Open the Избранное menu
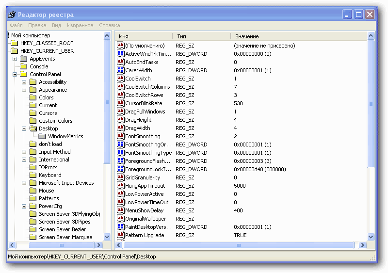Screen dimensions: 388x273 point(80,25)
